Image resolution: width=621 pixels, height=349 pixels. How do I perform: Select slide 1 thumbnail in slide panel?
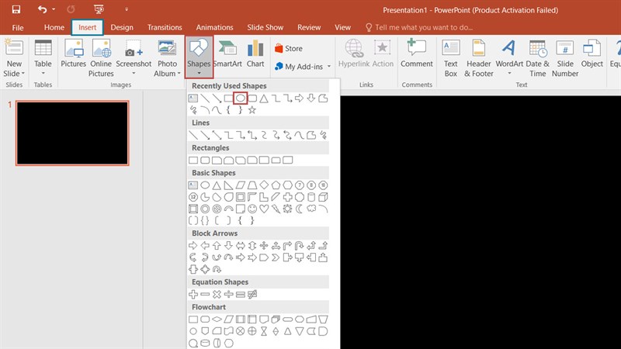[x=72, y=133]
